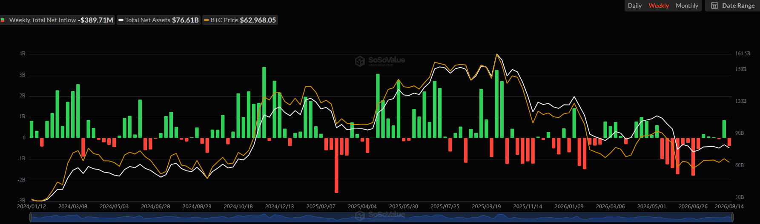The height and width of the screenshot is (224, 760).
Task: Click the 2024/06/28 axis date label
Action: pyautogui.click(x=155, y=207)
